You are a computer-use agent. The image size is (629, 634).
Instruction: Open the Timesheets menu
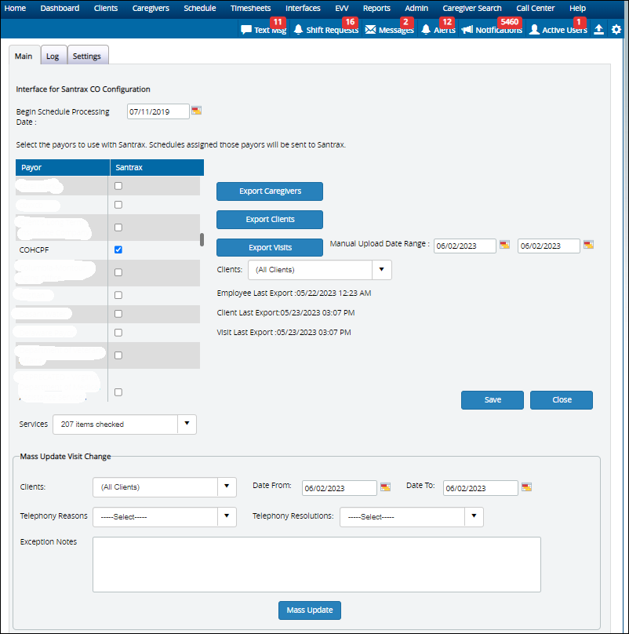(x=251, y=8)
